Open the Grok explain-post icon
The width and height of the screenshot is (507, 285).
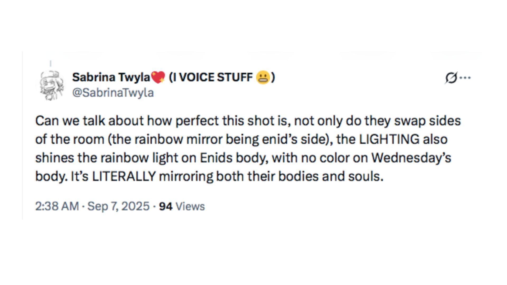coord(451,78)
